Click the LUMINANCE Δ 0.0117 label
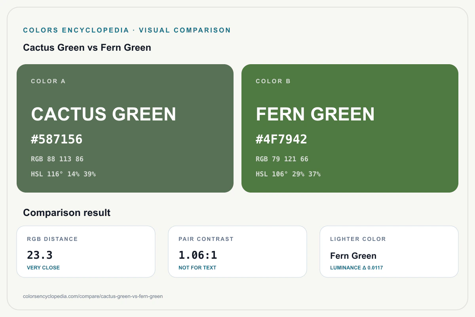The width and height of the screenshot is (475, 317). (356, 268)
